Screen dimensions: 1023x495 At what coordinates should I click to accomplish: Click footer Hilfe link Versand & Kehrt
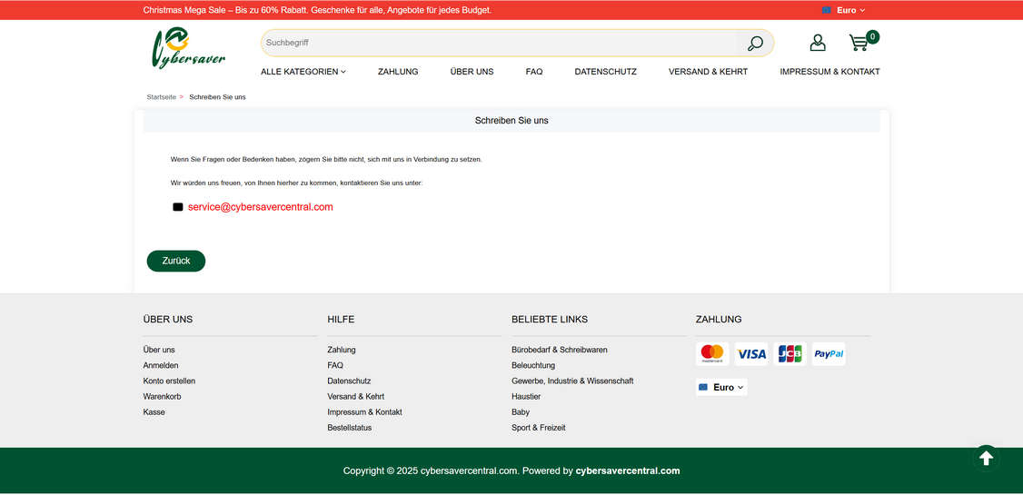355,397
